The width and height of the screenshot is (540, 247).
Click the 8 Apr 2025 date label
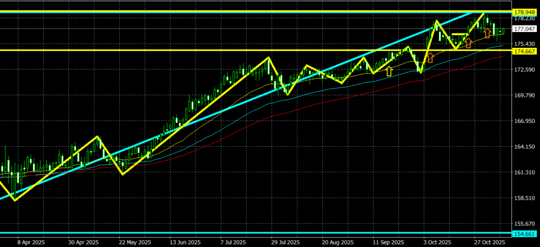[31, 242]
